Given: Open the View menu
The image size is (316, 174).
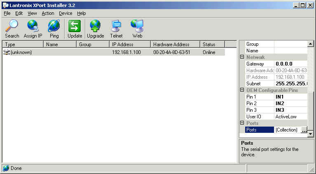Looking at the screenshot, I should pyautogui.click(x=32, y=13).
